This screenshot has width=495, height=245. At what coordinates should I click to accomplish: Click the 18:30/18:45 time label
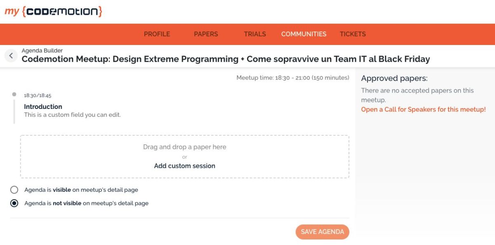pos(38,95)
